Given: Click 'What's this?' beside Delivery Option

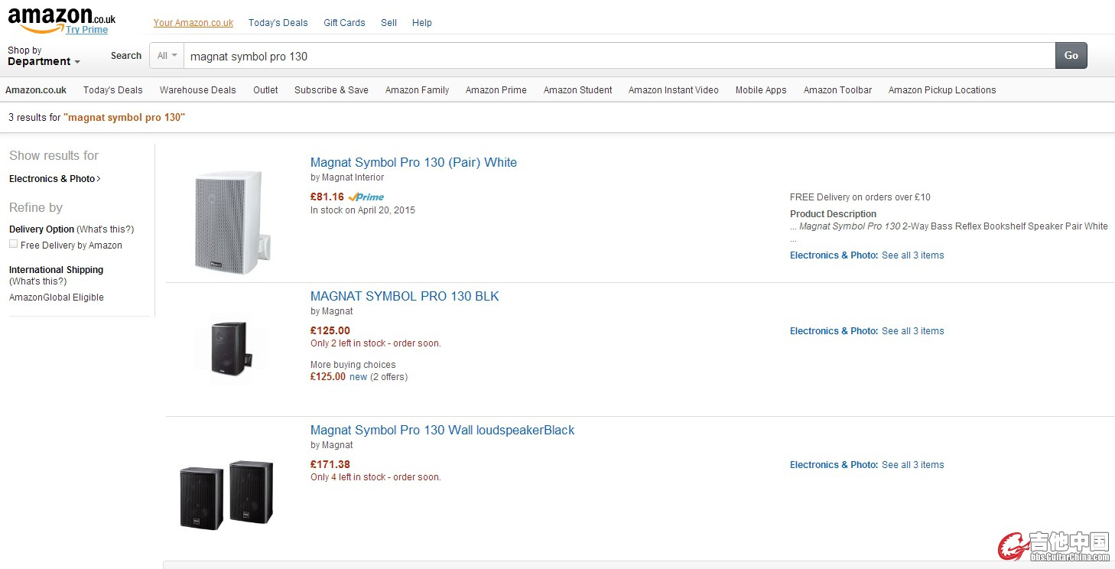Looking at the screenshot, I should (x=106, y=229).
